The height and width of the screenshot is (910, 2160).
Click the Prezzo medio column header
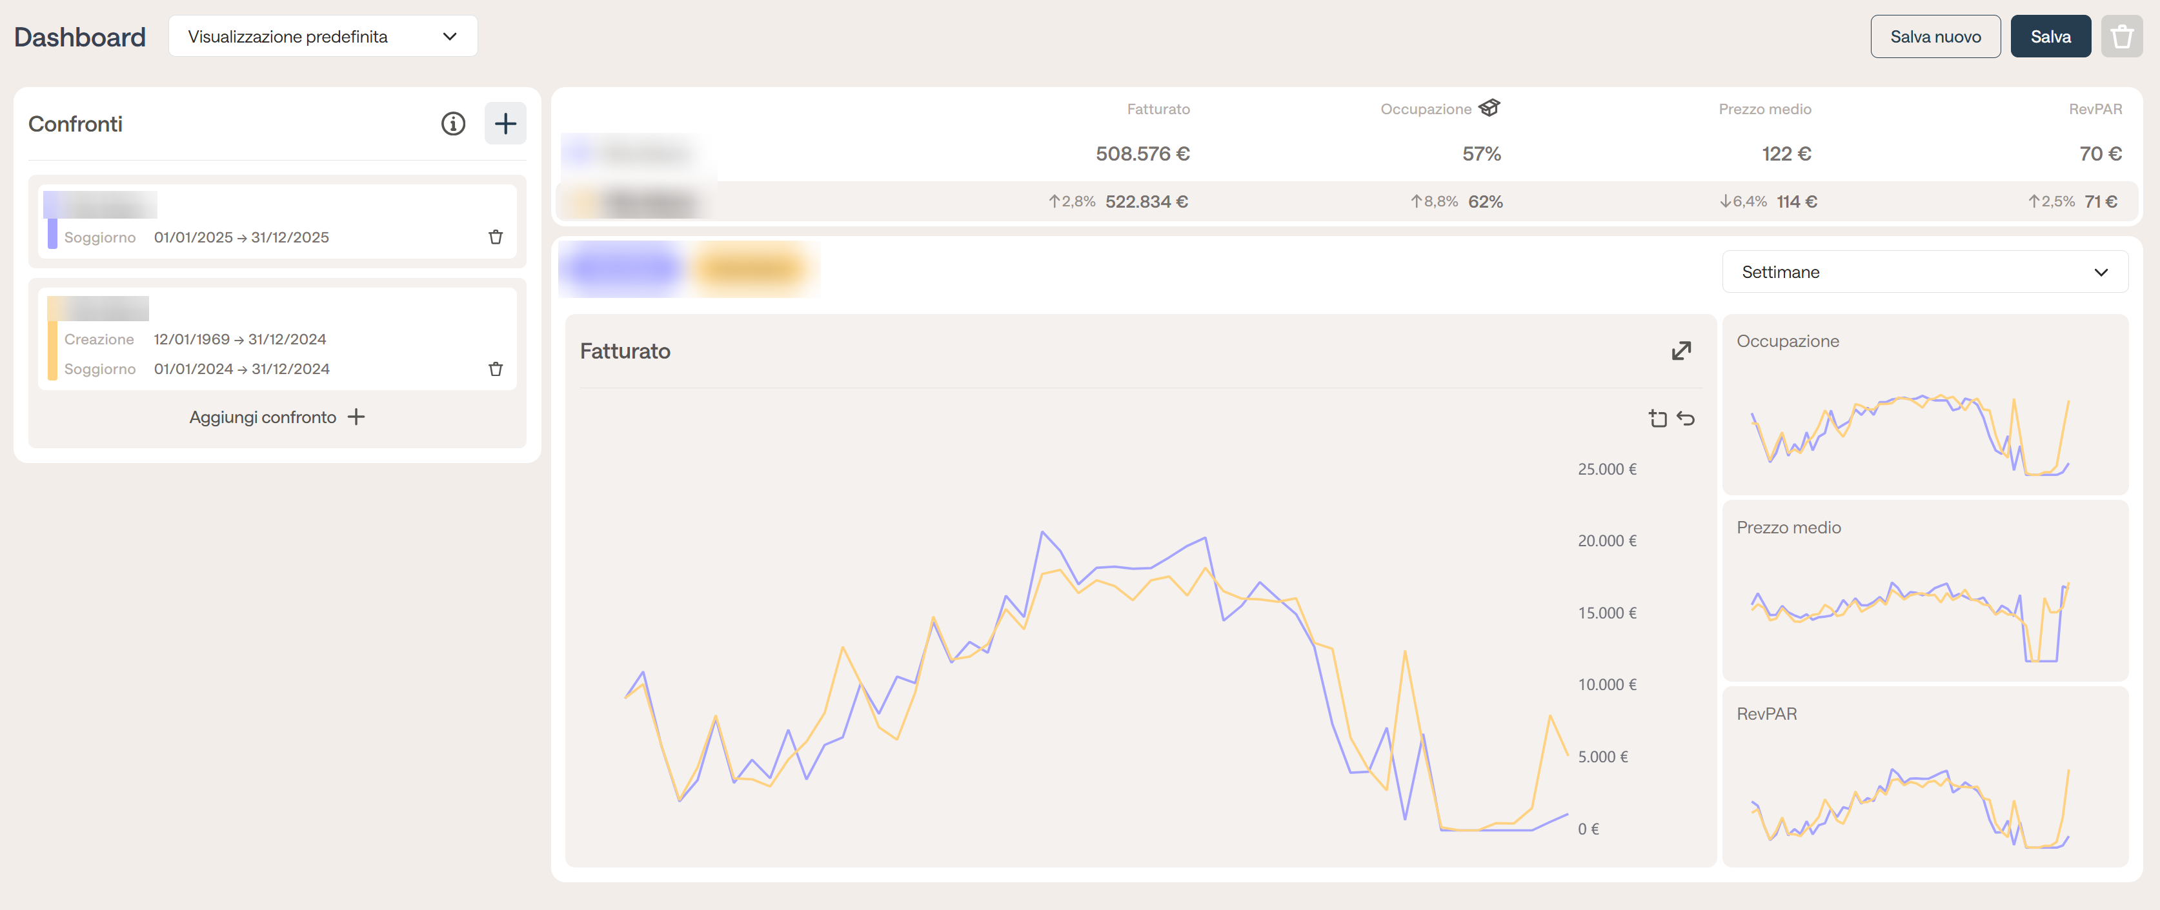(x=1764, y=109)
